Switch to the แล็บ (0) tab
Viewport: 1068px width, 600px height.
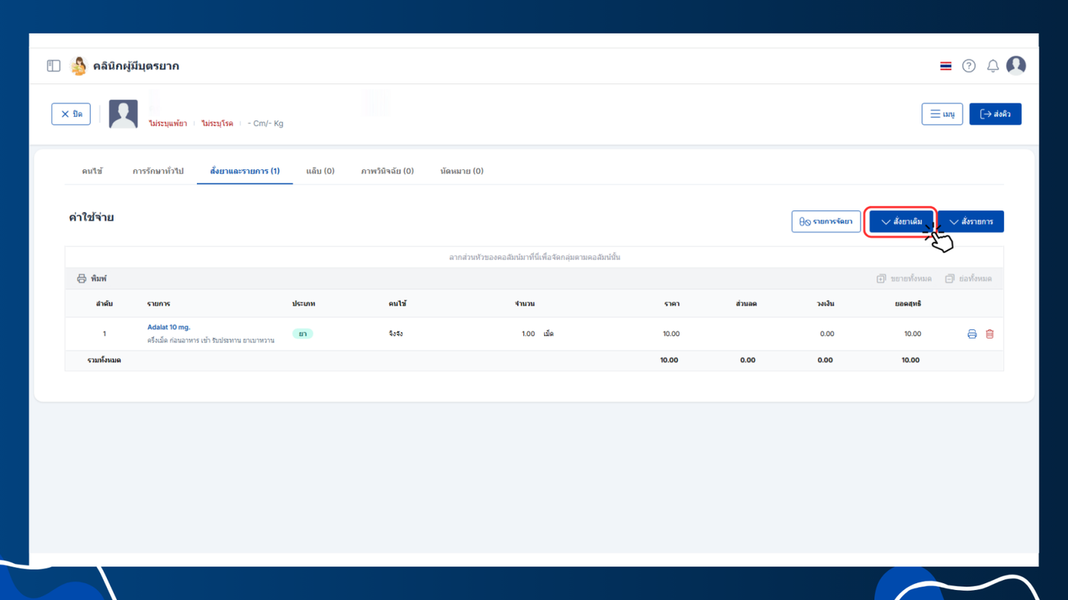(320, 171)
